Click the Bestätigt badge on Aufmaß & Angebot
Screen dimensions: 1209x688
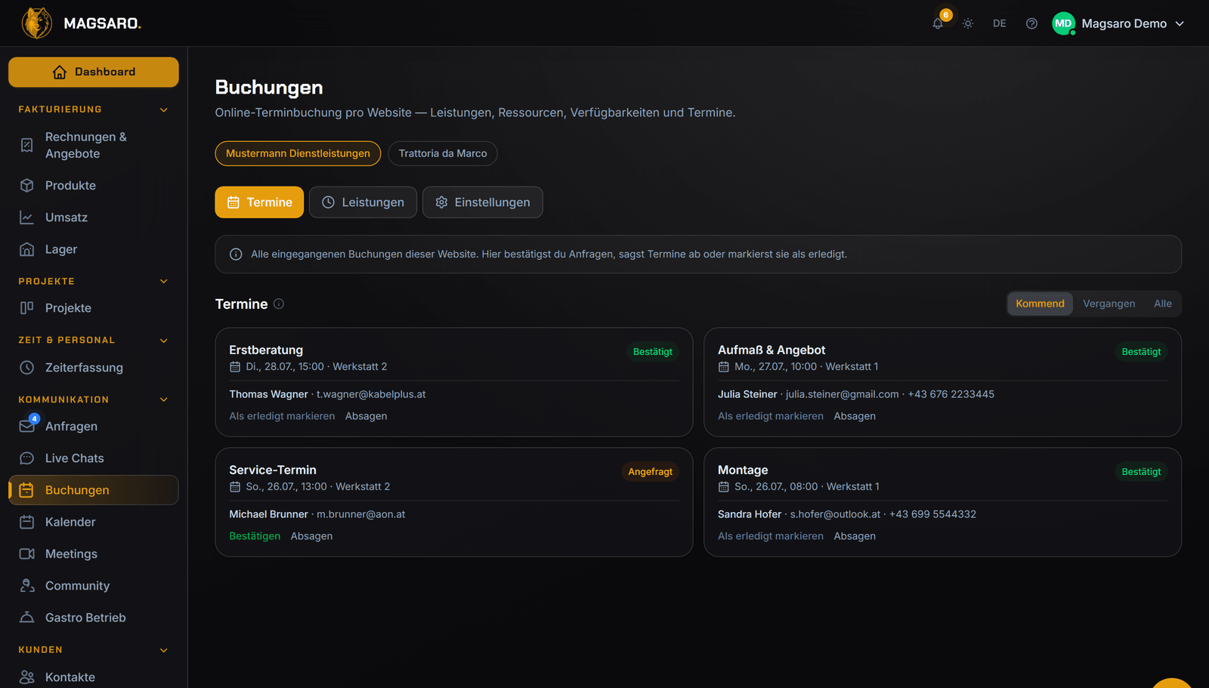click(1141, 352)
